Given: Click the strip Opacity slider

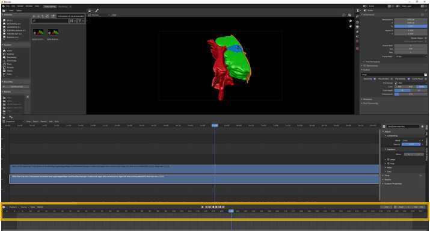Looking at the screenshot, I should pyautogui.click(x=411, y=144).
